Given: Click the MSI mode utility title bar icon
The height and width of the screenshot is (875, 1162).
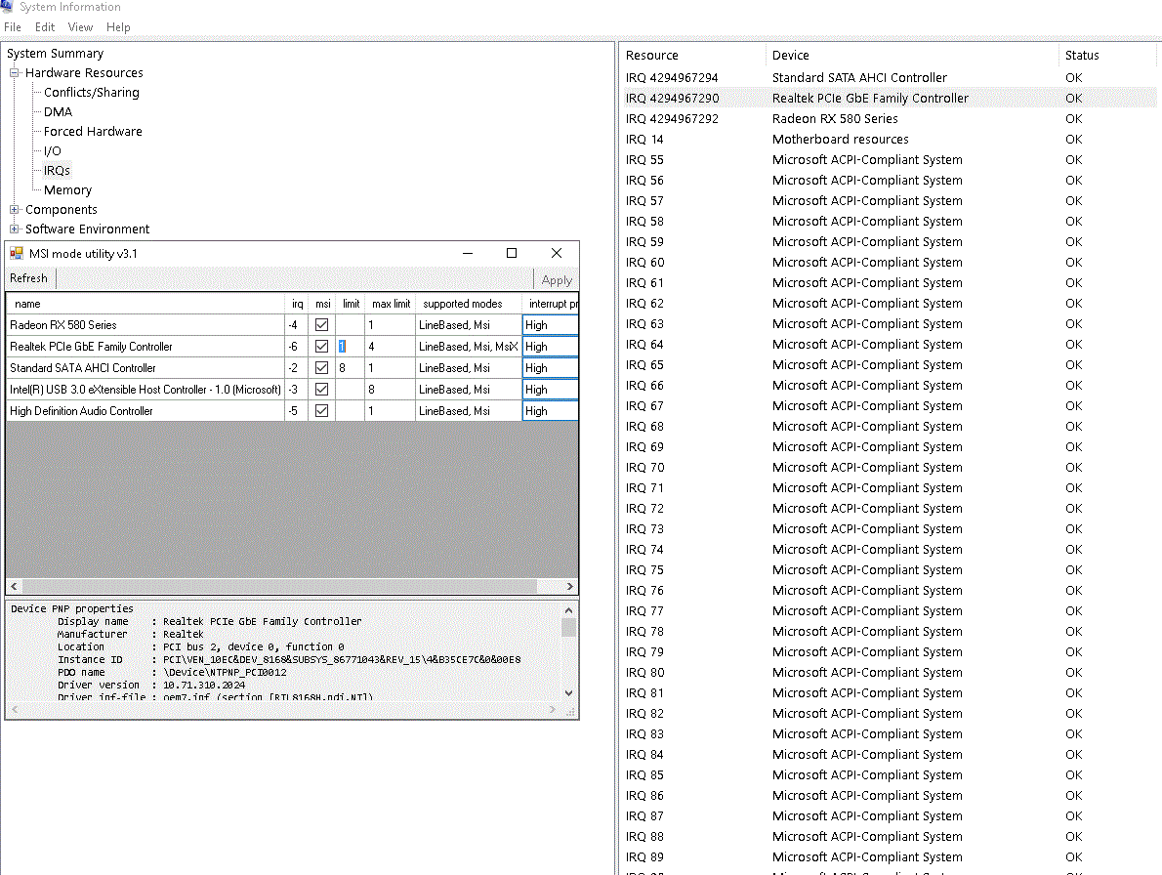Looking at the screenshot, I should [x=17, y=254].
